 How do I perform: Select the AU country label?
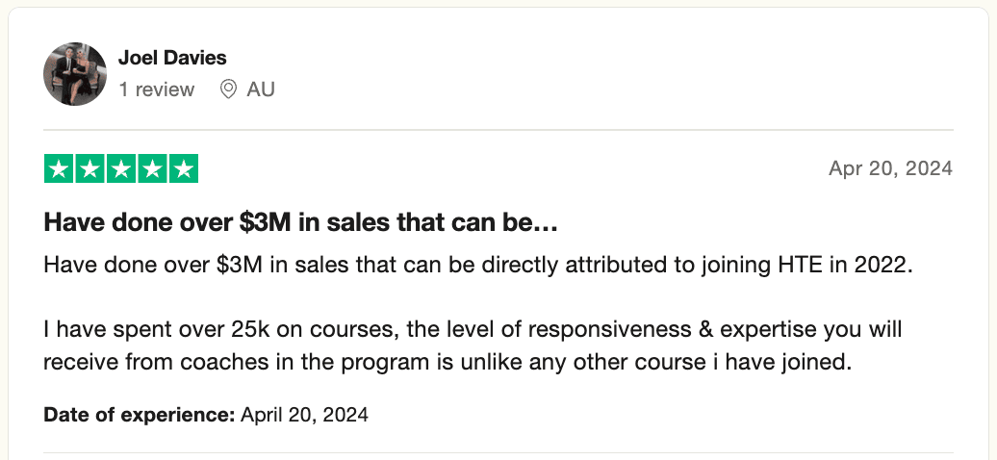[261, 89]
